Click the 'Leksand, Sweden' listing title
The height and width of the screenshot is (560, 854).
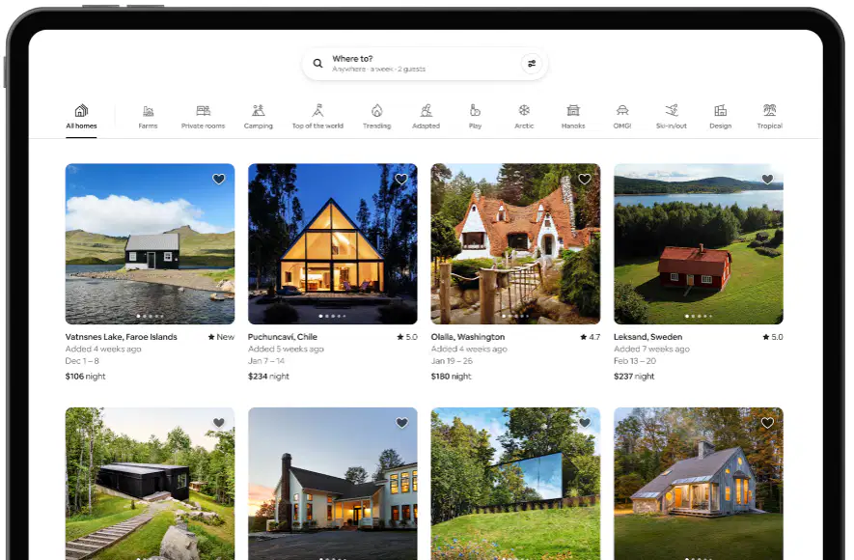click(647, 337)
